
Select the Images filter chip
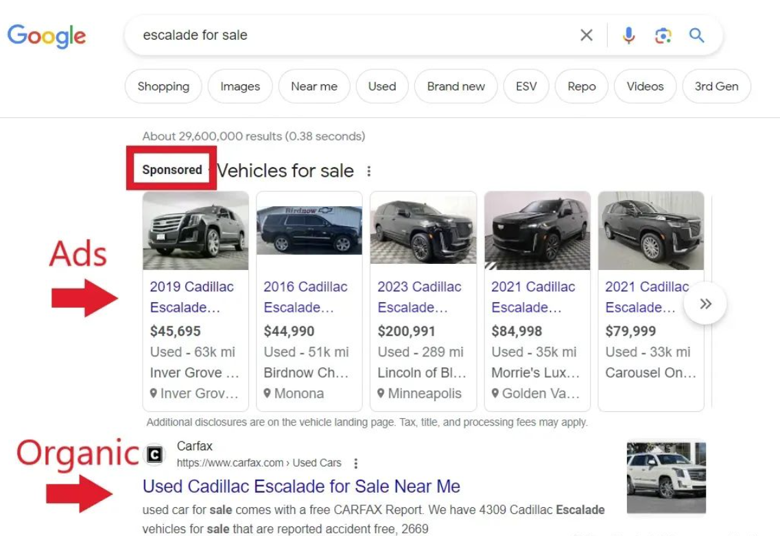pos(240,86)
